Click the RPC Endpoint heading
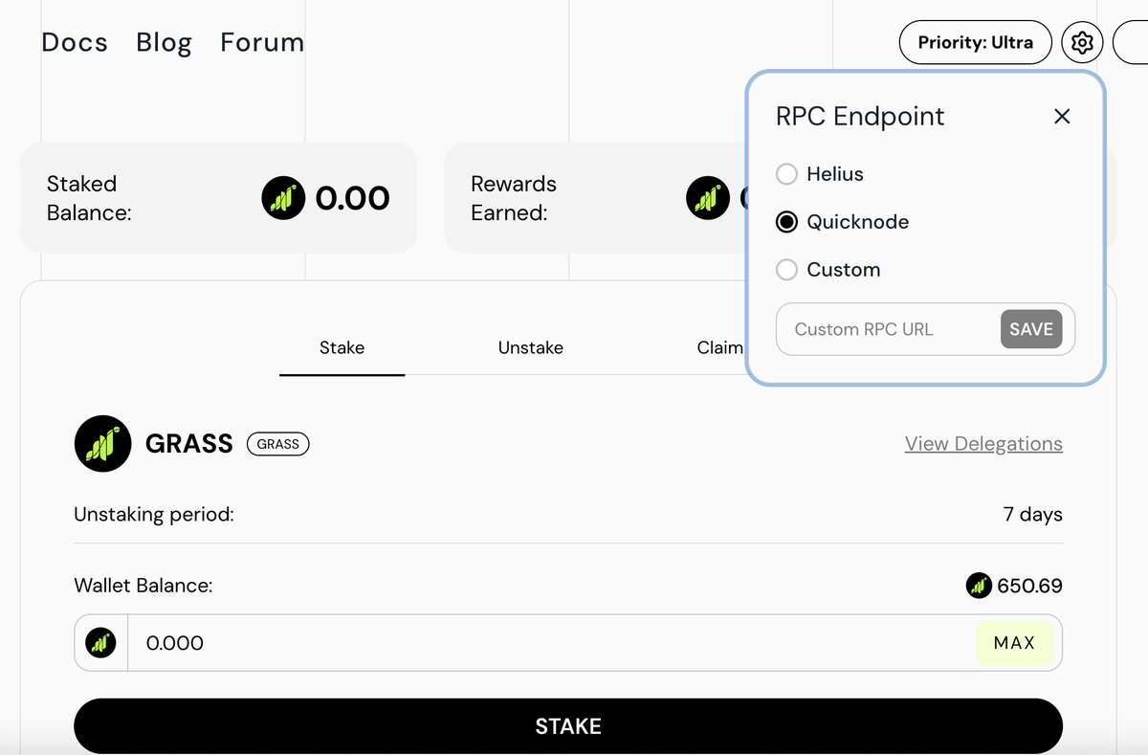Viewport: 1148px width, 755px height. (860, 117)
